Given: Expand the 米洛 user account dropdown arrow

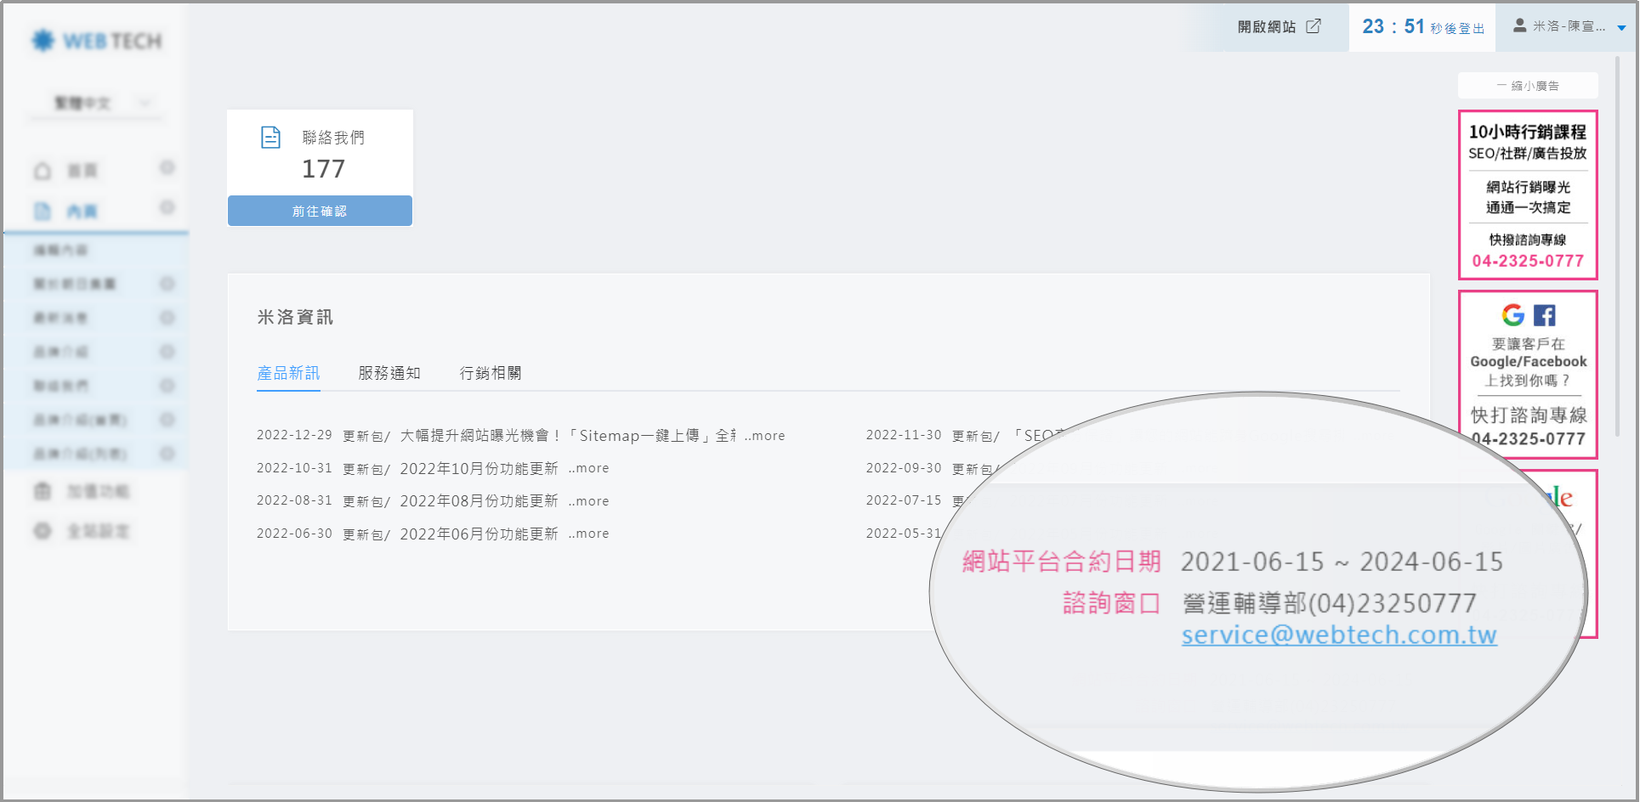Looking at the screenshot, I should (x=1621, y=28).
